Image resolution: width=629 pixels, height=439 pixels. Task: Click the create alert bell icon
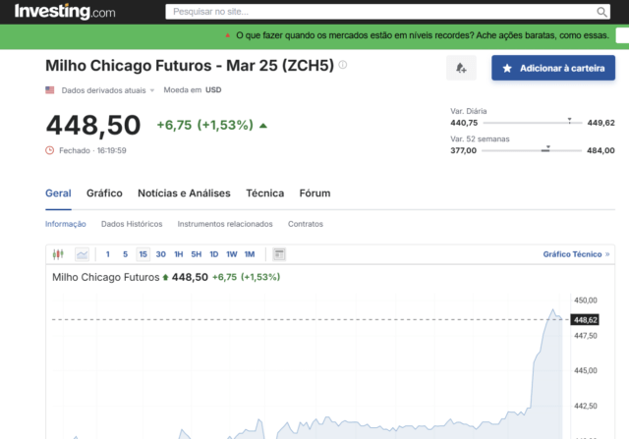pos(461,68)
